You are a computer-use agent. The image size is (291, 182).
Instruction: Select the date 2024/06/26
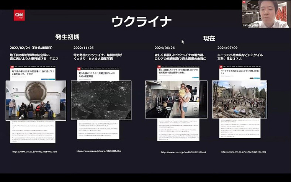click(165, 48)
